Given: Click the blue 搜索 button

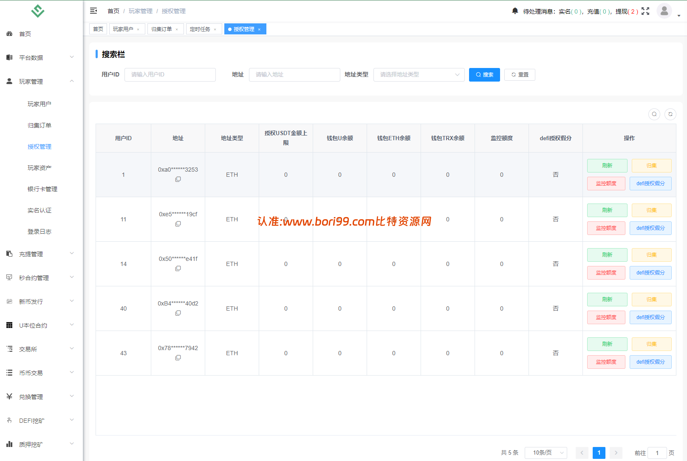Looking at the screenshot, I should pyautogui.click(x=484, y=75).
